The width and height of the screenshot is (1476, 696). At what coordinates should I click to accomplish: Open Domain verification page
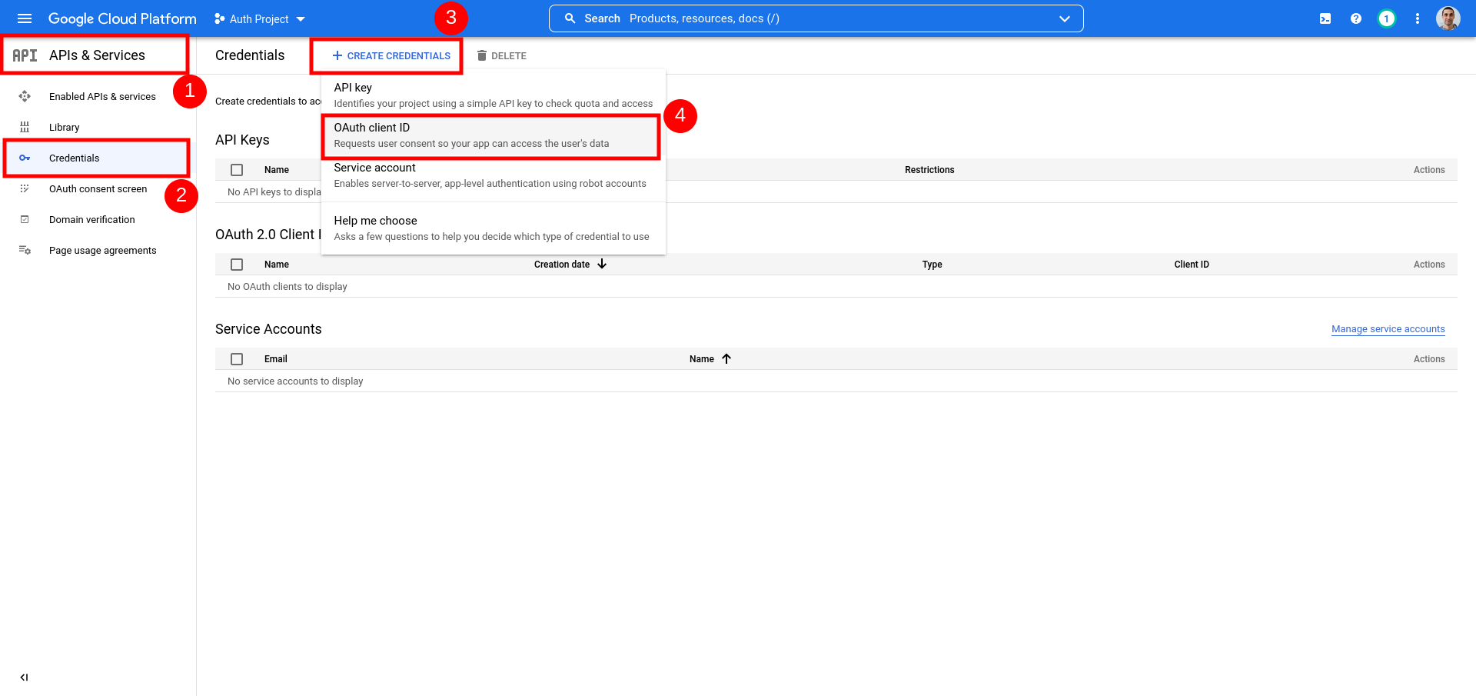coord(92,219)
